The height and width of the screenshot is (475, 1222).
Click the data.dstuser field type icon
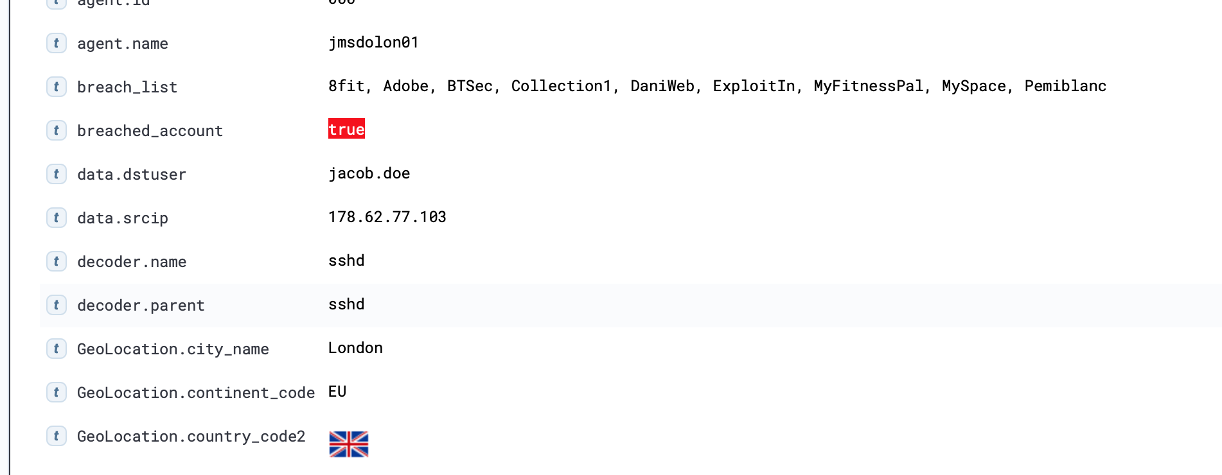[x=57, y=174]
